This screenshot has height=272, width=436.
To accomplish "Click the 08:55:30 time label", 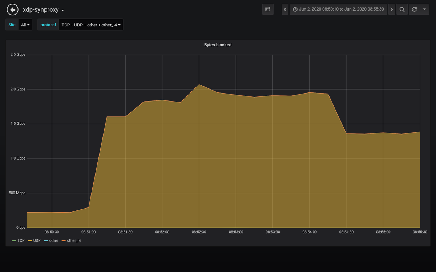I will 420,232.
